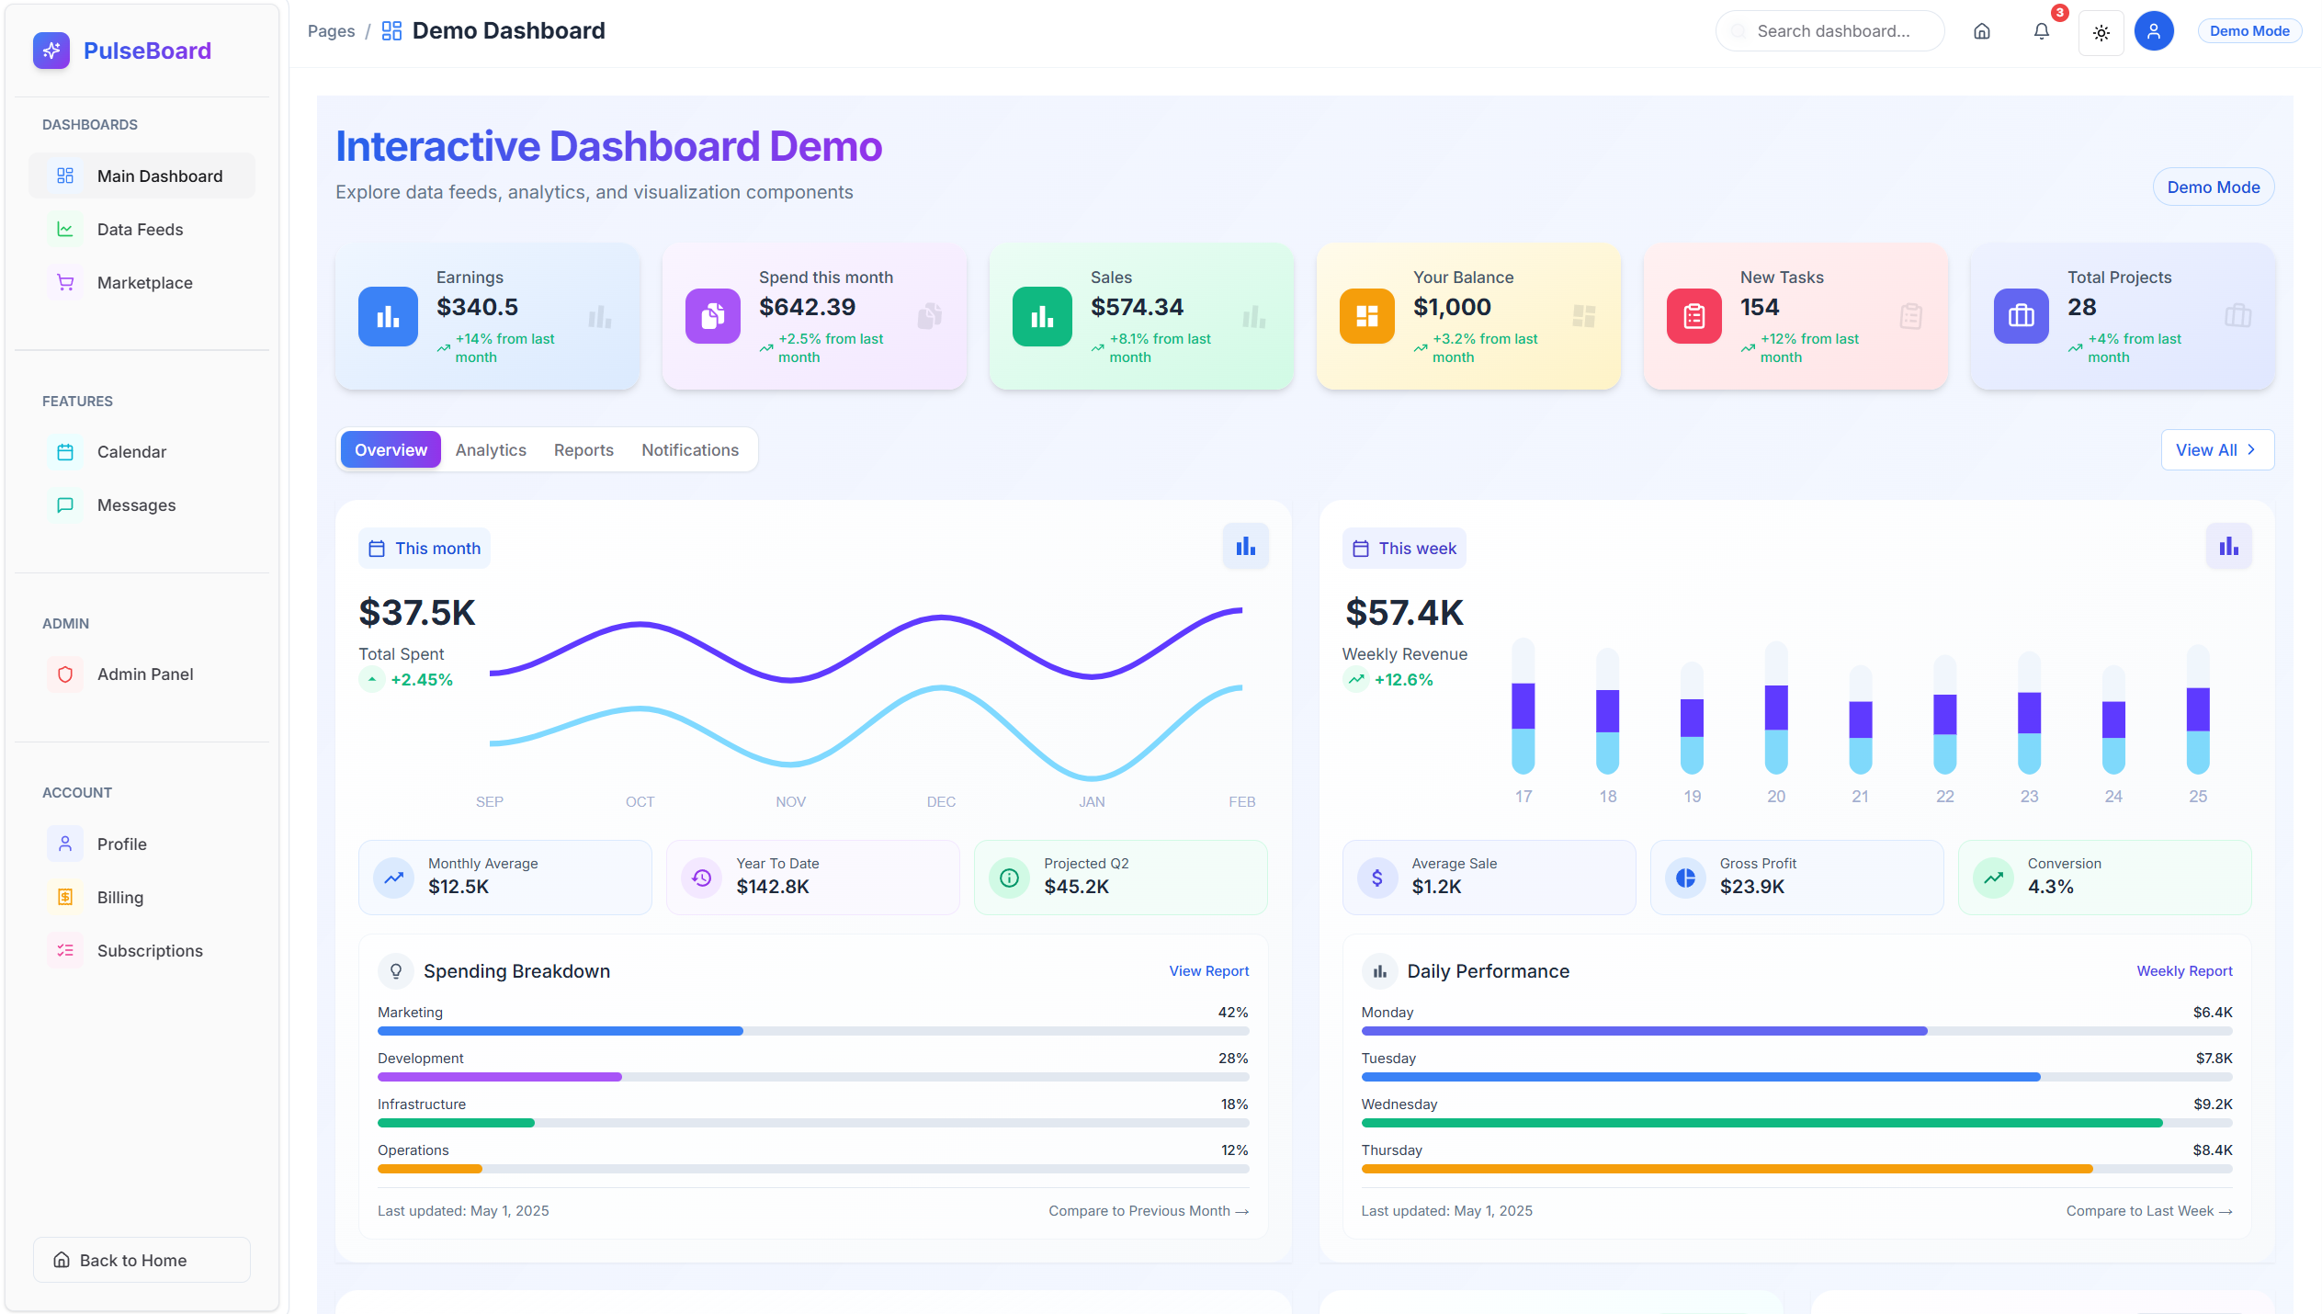2322x1314 pixels.
Task: Open the Data Feeds section
Action: [140, 229]
